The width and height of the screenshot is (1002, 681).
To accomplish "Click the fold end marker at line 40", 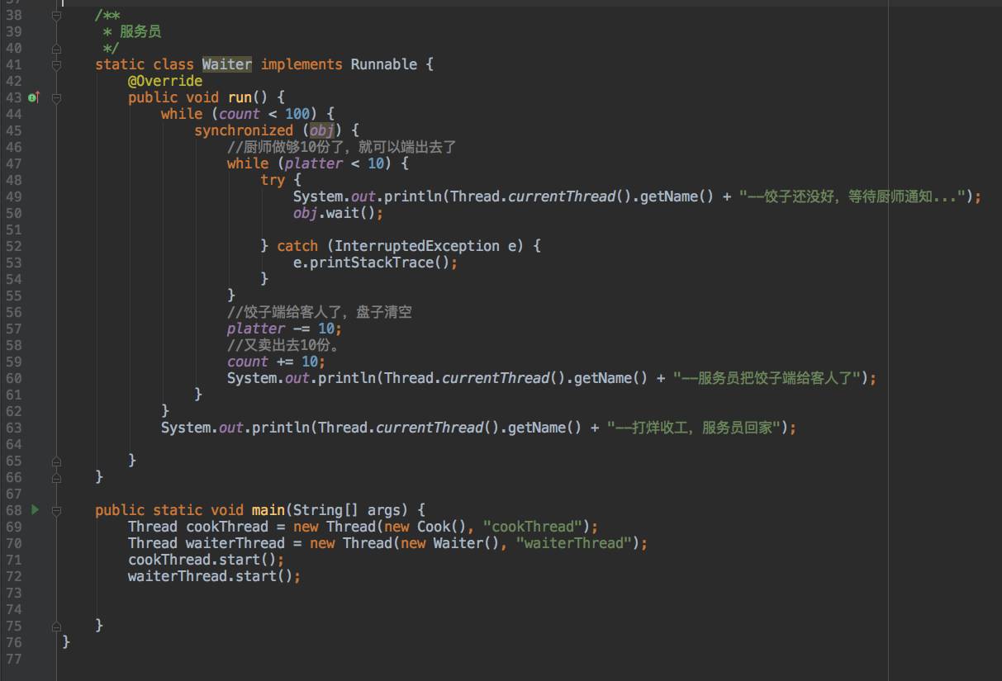I will click(x=56, y=48).
